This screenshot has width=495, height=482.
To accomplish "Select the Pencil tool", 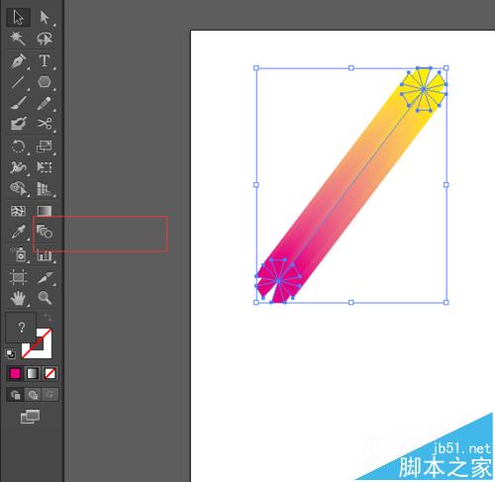I will pos(45,103).
